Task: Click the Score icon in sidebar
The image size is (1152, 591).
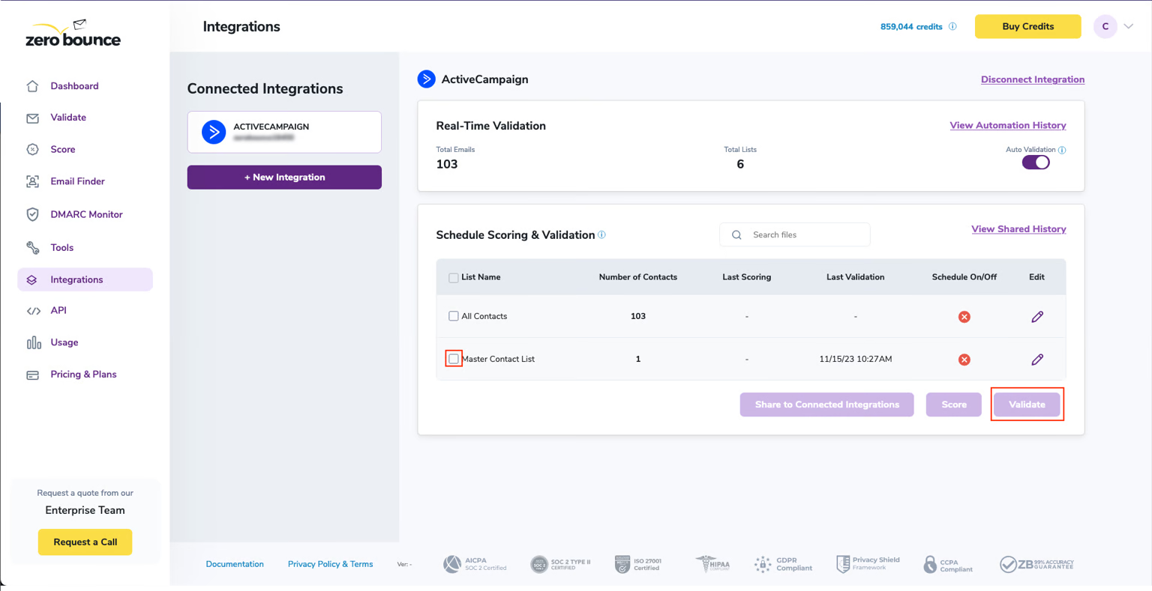Action: click(32, 150)
